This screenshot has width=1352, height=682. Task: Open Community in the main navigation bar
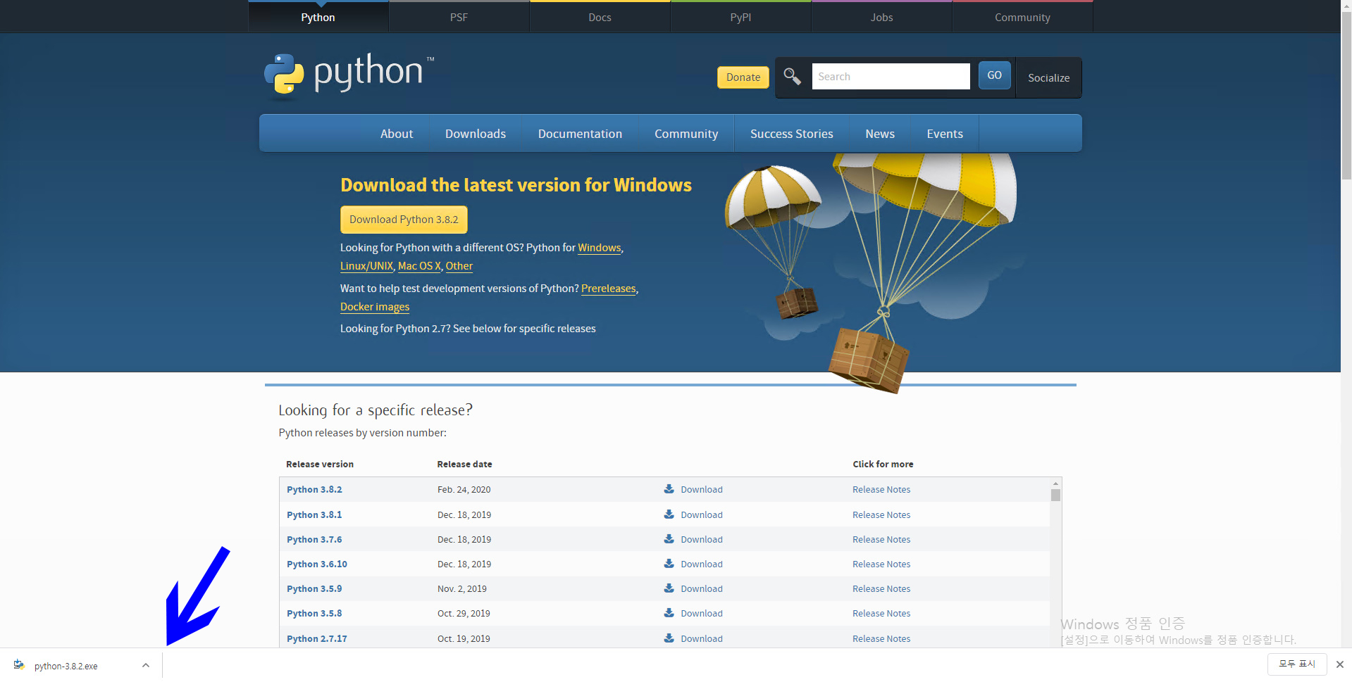pyautogui.click(x=686, y=134)
